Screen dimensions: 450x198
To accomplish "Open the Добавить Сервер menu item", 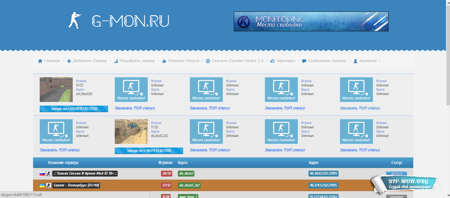I will point(90,61).
